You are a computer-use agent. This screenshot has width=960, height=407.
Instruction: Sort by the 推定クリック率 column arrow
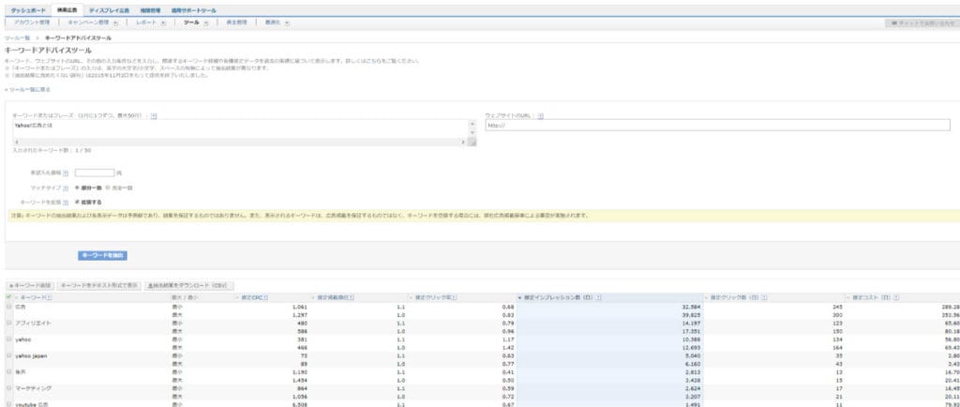coord(412,297)
